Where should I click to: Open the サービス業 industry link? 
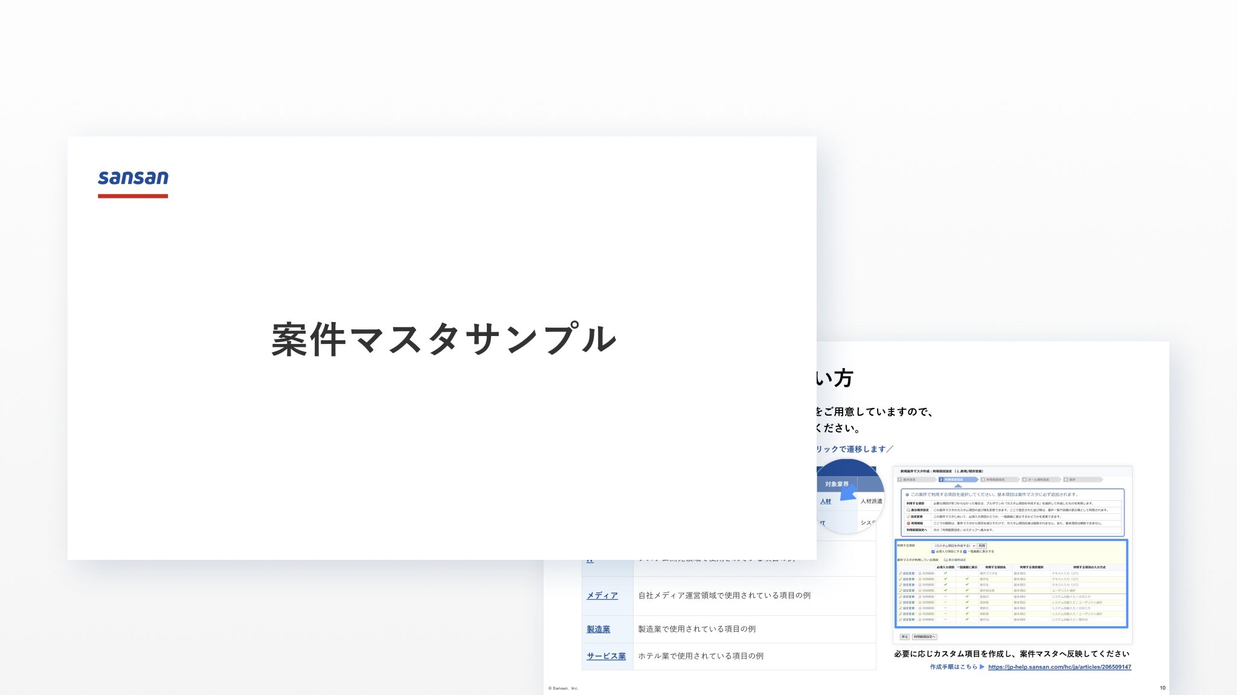coord(606,656)
